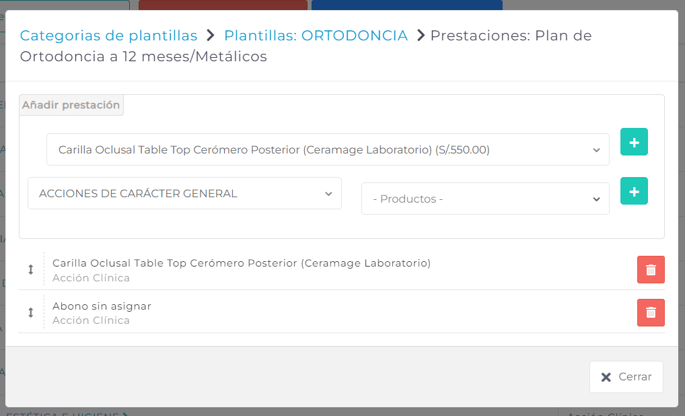This screenshot has height=416, width=685.
Task: Click reorder arrows of Abono sin asignar
Action: (30, 312)
